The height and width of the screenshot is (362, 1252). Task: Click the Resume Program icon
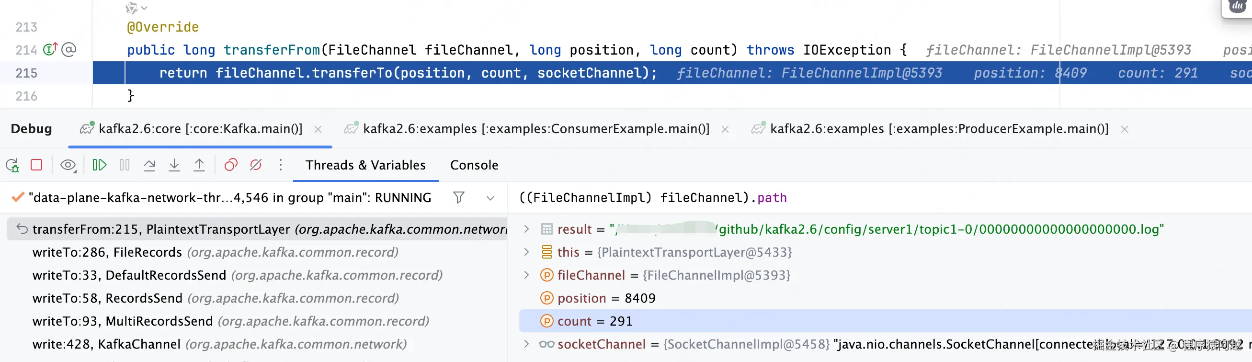[99, 165]
